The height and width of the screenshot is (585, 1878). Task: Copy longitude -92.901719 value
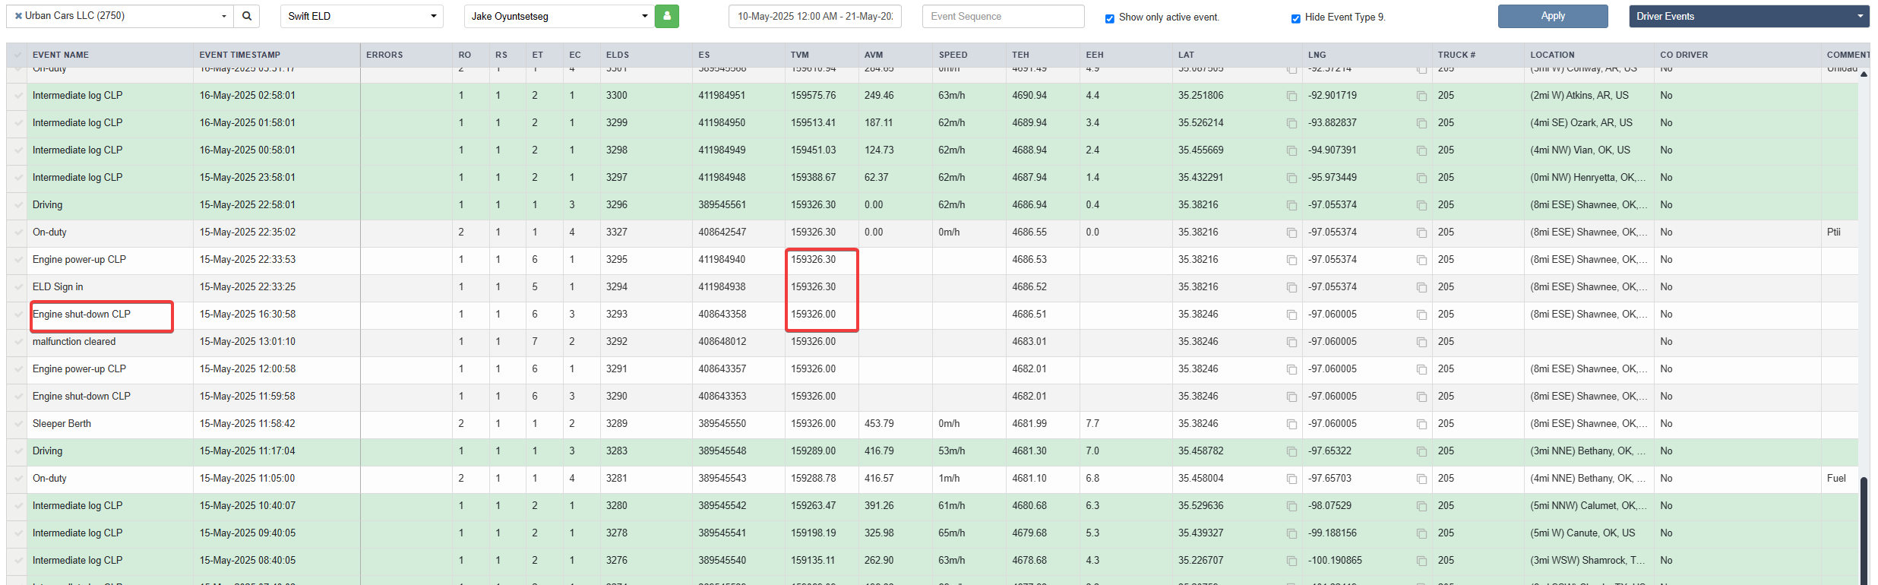tap(1421, 96)
